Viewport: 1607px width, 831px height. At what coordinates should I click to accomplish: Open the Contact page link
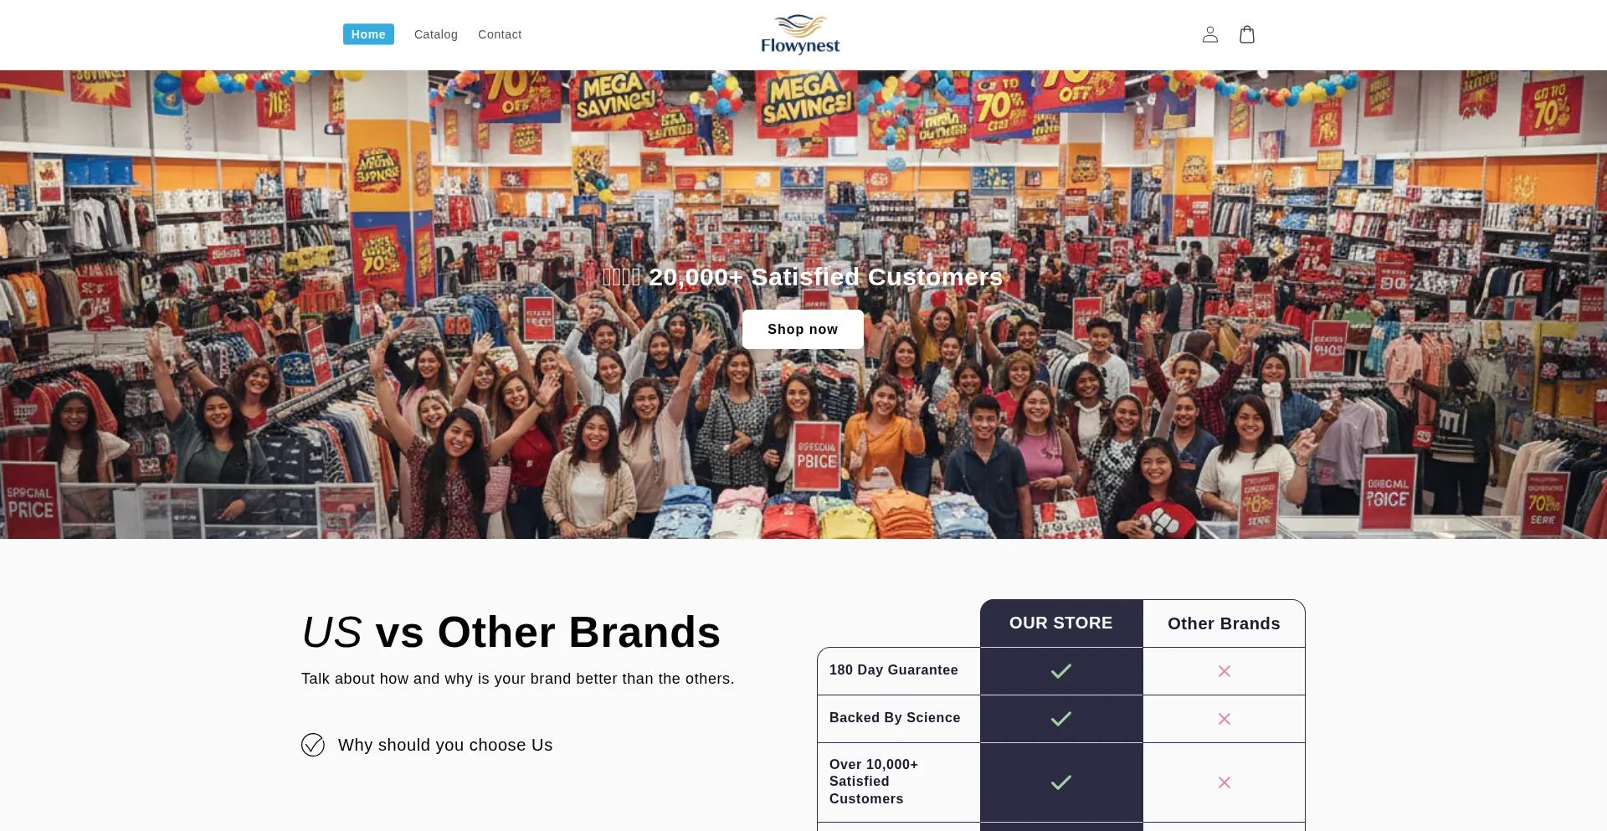(x=500, y=34)
